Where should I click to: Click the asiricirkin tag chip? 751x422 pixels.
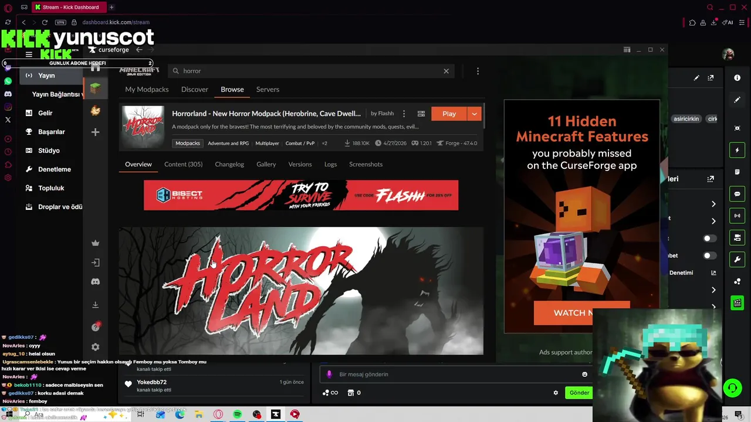coord(686,118)
